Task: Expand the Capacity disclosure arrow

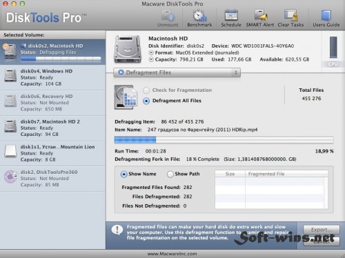Action: (x=151, y=59)
